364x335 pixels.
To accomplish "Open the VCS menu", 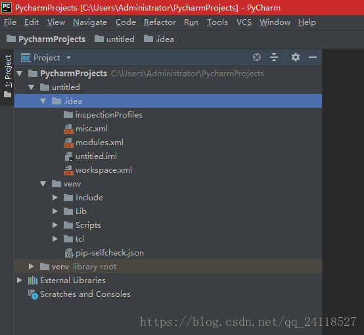I will 244,22.
